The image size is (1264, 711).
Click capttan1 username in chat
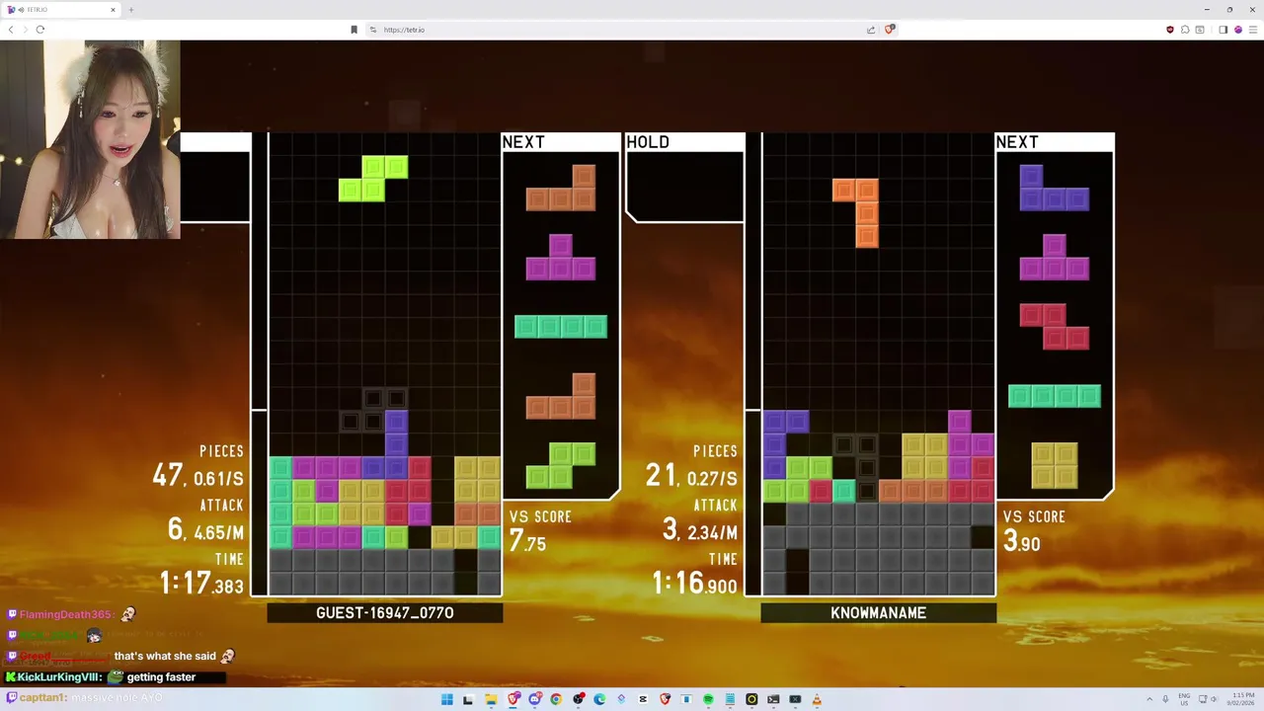pyautogui.click(x=41, y=697)
